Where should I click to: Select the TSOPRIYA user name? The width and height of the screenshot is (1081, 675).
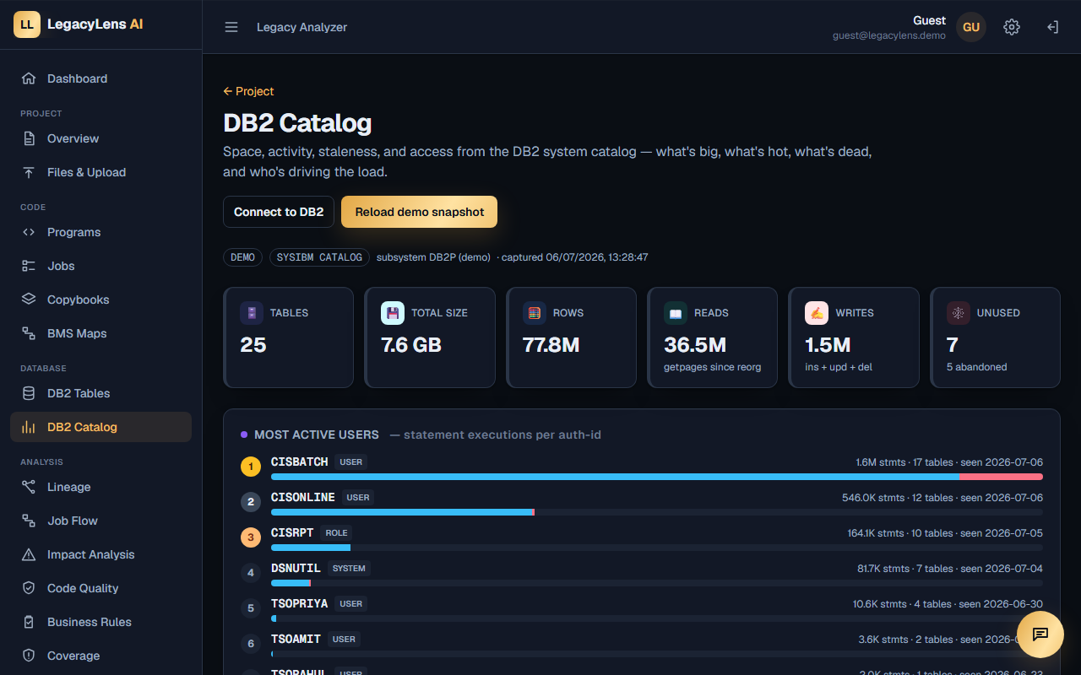point(299,604)
